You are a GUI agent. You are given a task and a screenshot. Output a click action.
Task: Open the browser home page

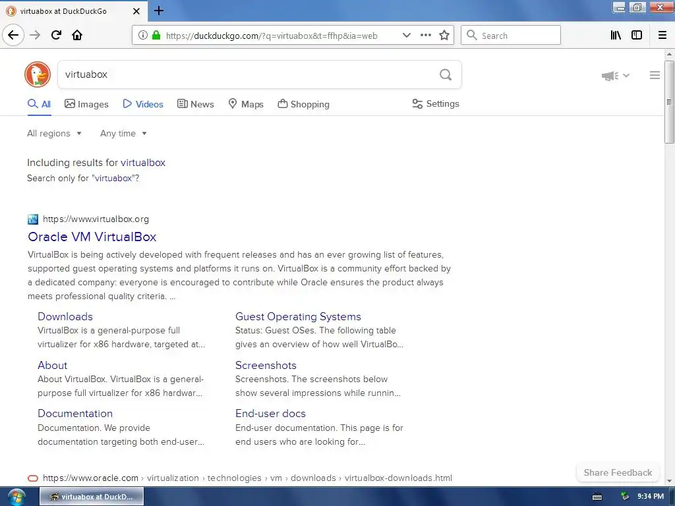click(x=77, y=35)
